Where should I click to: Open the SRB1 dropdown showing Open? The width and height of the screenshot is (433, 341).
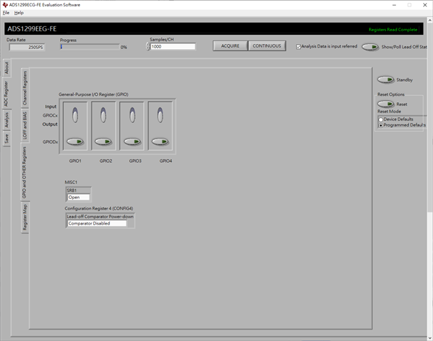click(x=79, y=197)
